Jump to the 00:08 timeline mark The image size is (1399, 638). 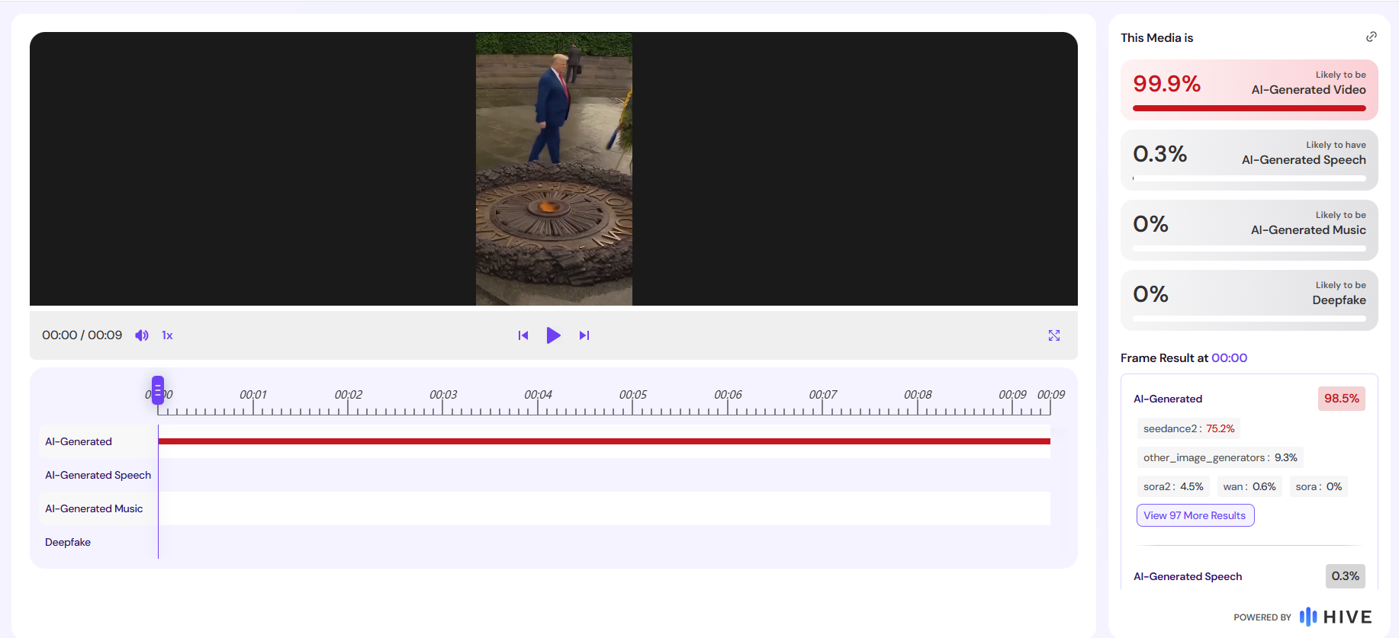pos(918,395)
